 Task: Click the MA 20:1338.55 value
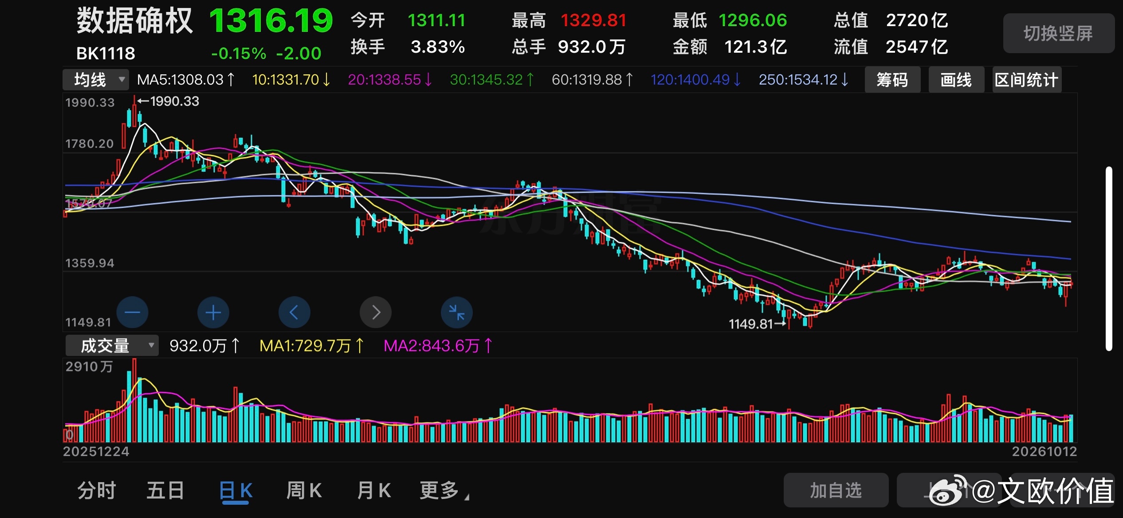[x=390, y=80]
